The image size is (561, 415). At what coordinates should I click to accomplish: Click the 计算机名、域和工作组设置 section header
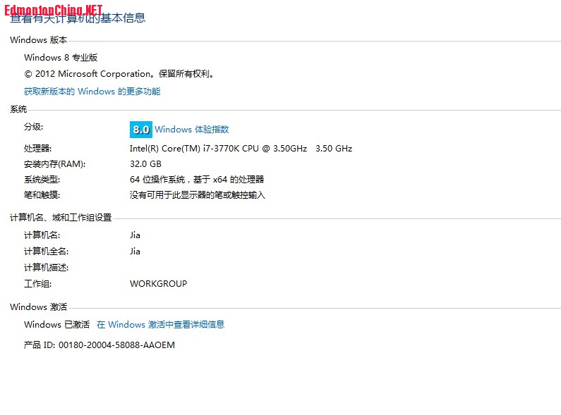(x=61, y=218)
